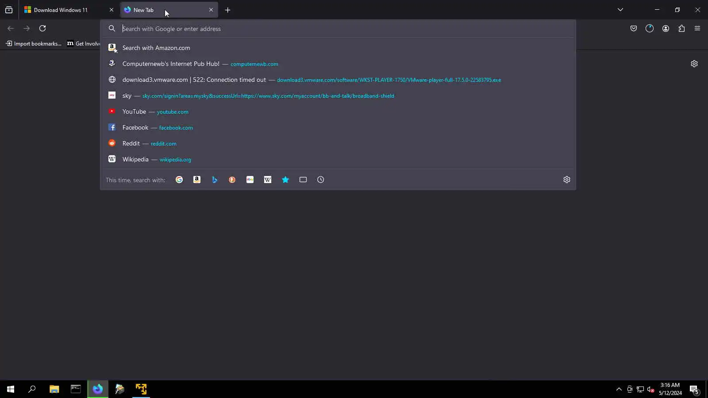Viewport: 708px width, 398px height.
Task: Launch File Explorer from the taskbar
Action: 54,389
